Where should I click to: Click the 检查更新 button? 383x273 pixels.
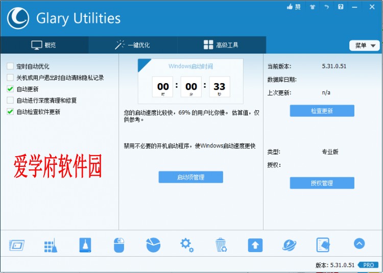pos(322,111)
